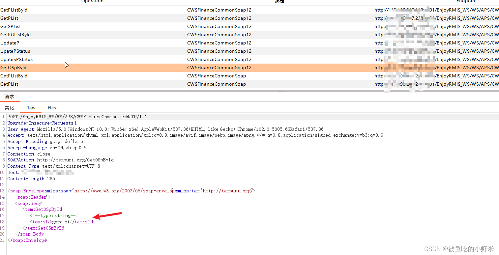Viewport: 499px width, 255px height.
Task: Click the SOAPAction header line
Action: [x=61, y=160]
